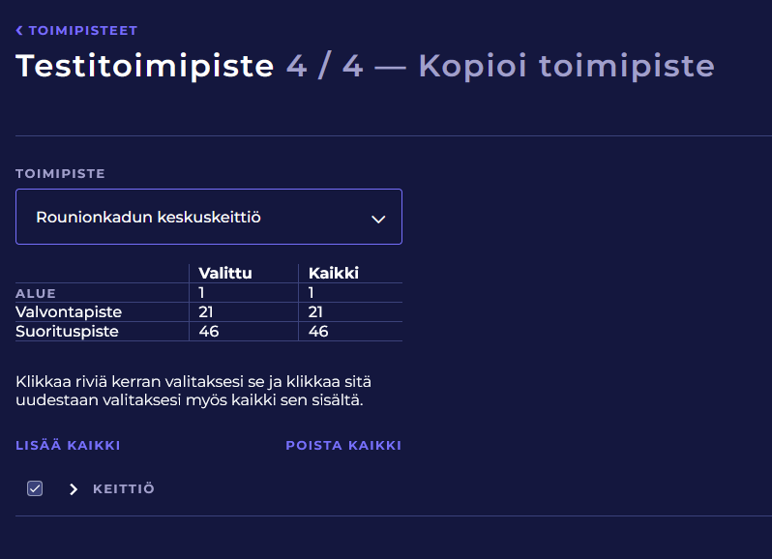
Task: Click the Kaikki count for Suorituspiste
Action: click(318, 331)
